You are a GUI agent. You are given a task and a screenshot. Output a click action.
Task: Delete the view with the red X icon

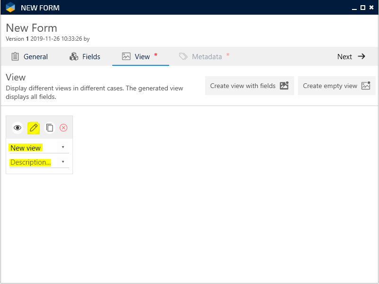coord(63,128)
